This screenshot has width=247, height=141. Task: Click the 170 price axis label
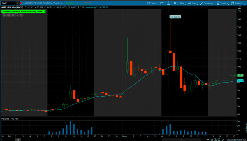[239, 11]
